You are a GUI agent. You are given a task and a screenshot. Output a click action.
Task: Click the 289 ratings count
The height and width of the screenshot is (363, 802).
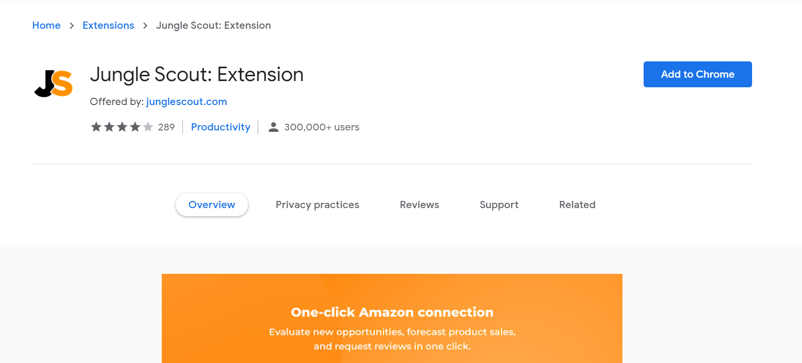167,127
